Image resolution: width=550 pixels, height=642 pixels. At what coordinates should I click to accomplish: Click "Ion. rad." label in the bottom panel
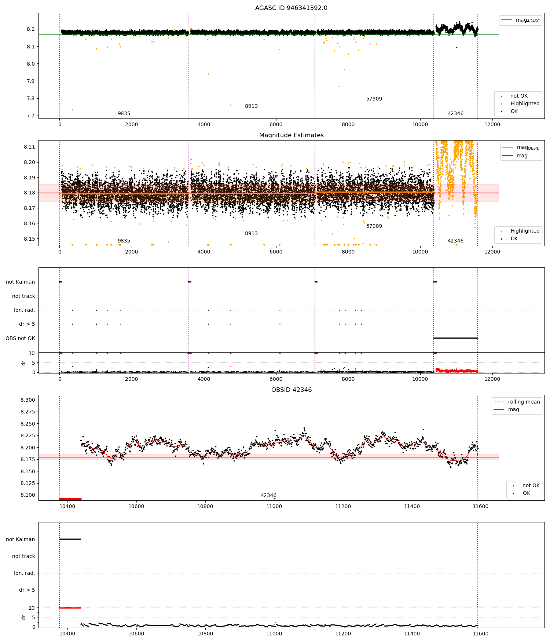pyautogui.click(x=25, y=573)
